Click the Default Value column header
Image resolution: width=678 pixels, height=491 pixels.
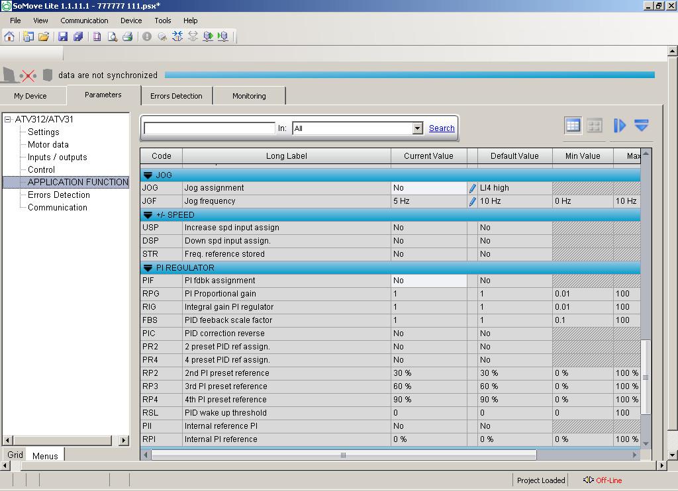[x=514, y=156]
